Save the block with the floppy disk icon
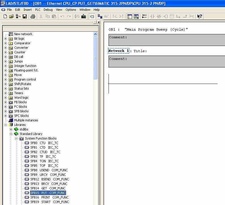 (x=25, y=16)
